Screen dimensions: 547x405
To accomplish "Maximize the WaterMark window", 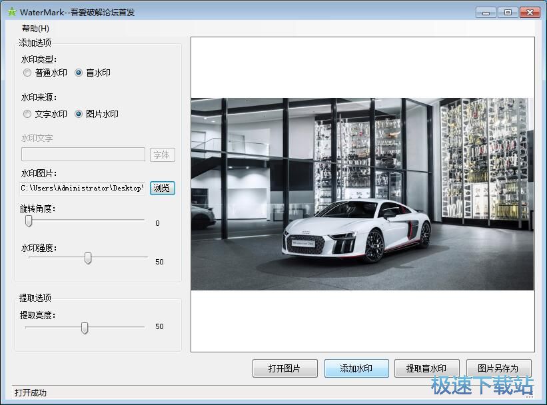I will [x=508, y=12].
